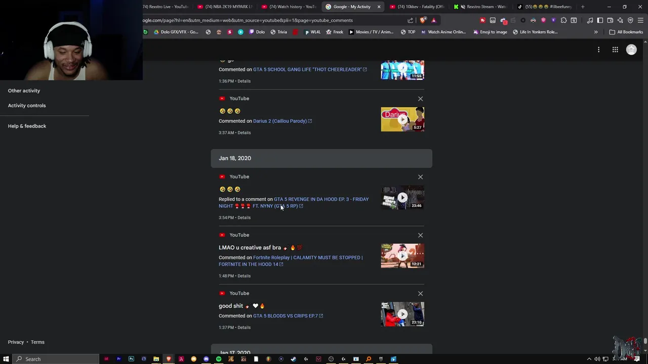
Task: Open the Brave Leo AI sparkle icon
Action: pos(620,20)
